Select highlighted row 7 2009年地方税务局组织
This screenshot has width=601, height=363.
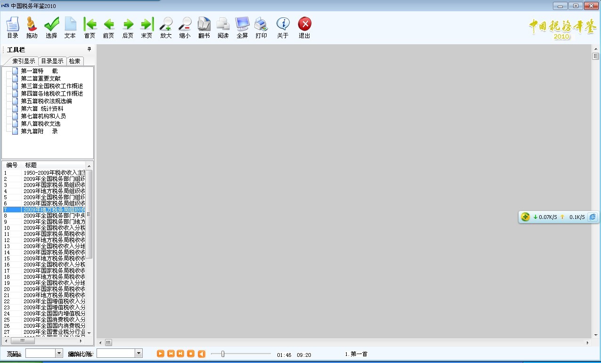pos(44,210)
